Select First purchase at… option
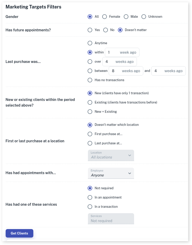192x245 pixels. tap(90, 134)
